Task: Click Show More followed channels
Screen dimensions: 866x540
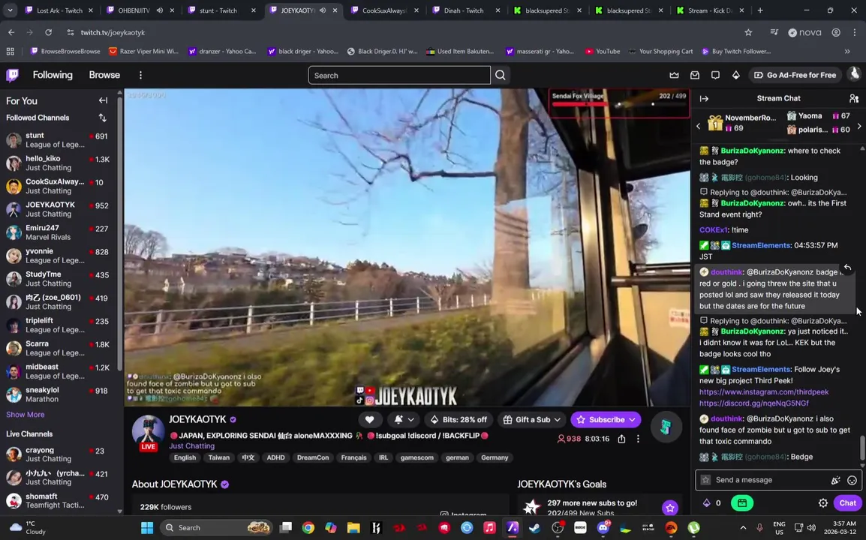Action: (26, 415)
